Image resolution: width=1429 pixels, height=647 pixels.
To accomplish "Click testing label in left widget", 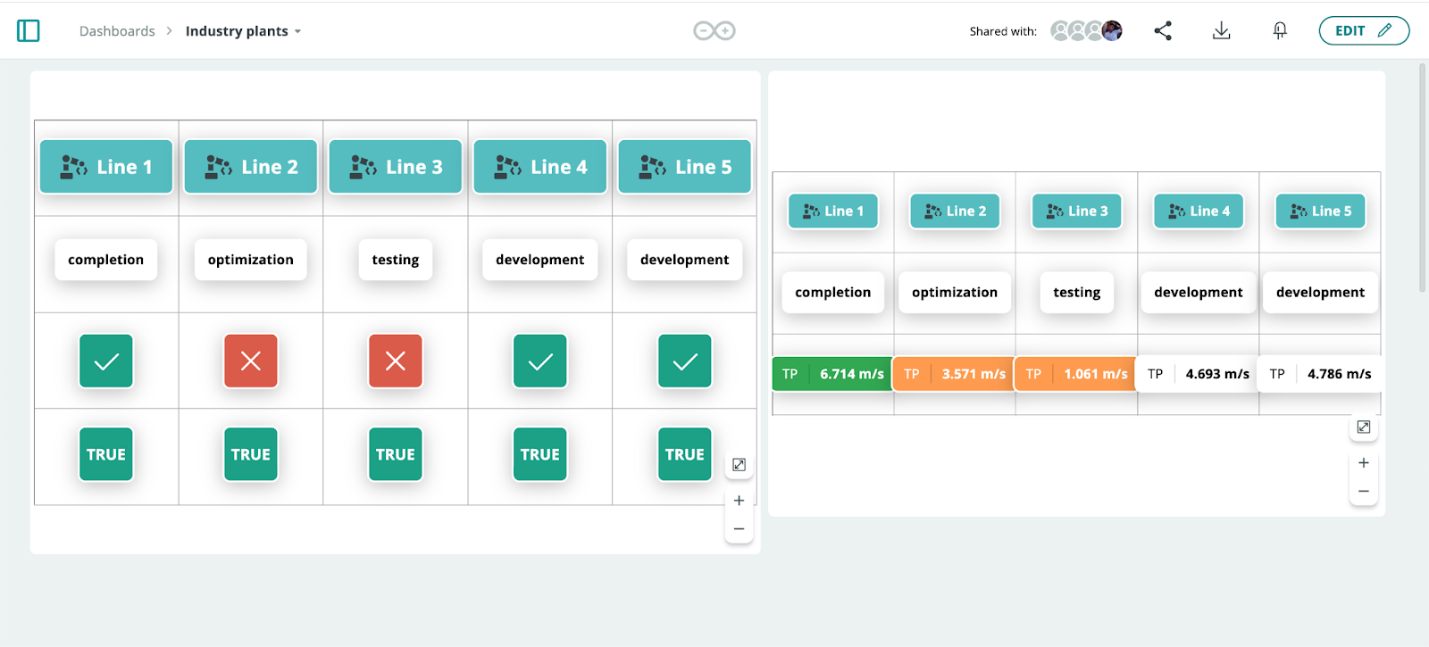I will [396, 260].
